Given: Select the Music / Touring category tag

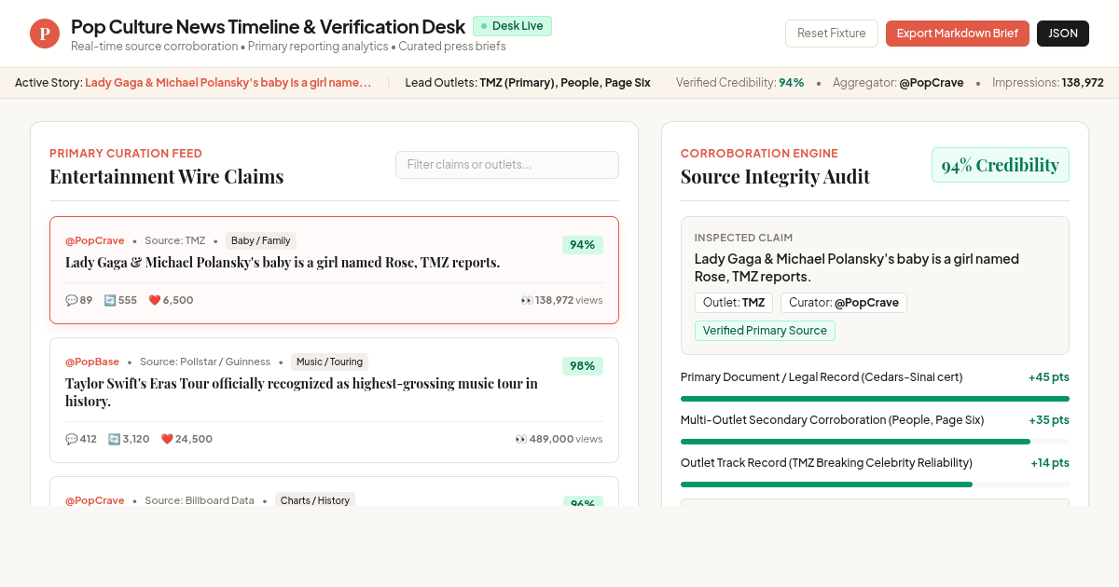Looking at the screenshot, I should pyautogui.click(x=329, y=362).
